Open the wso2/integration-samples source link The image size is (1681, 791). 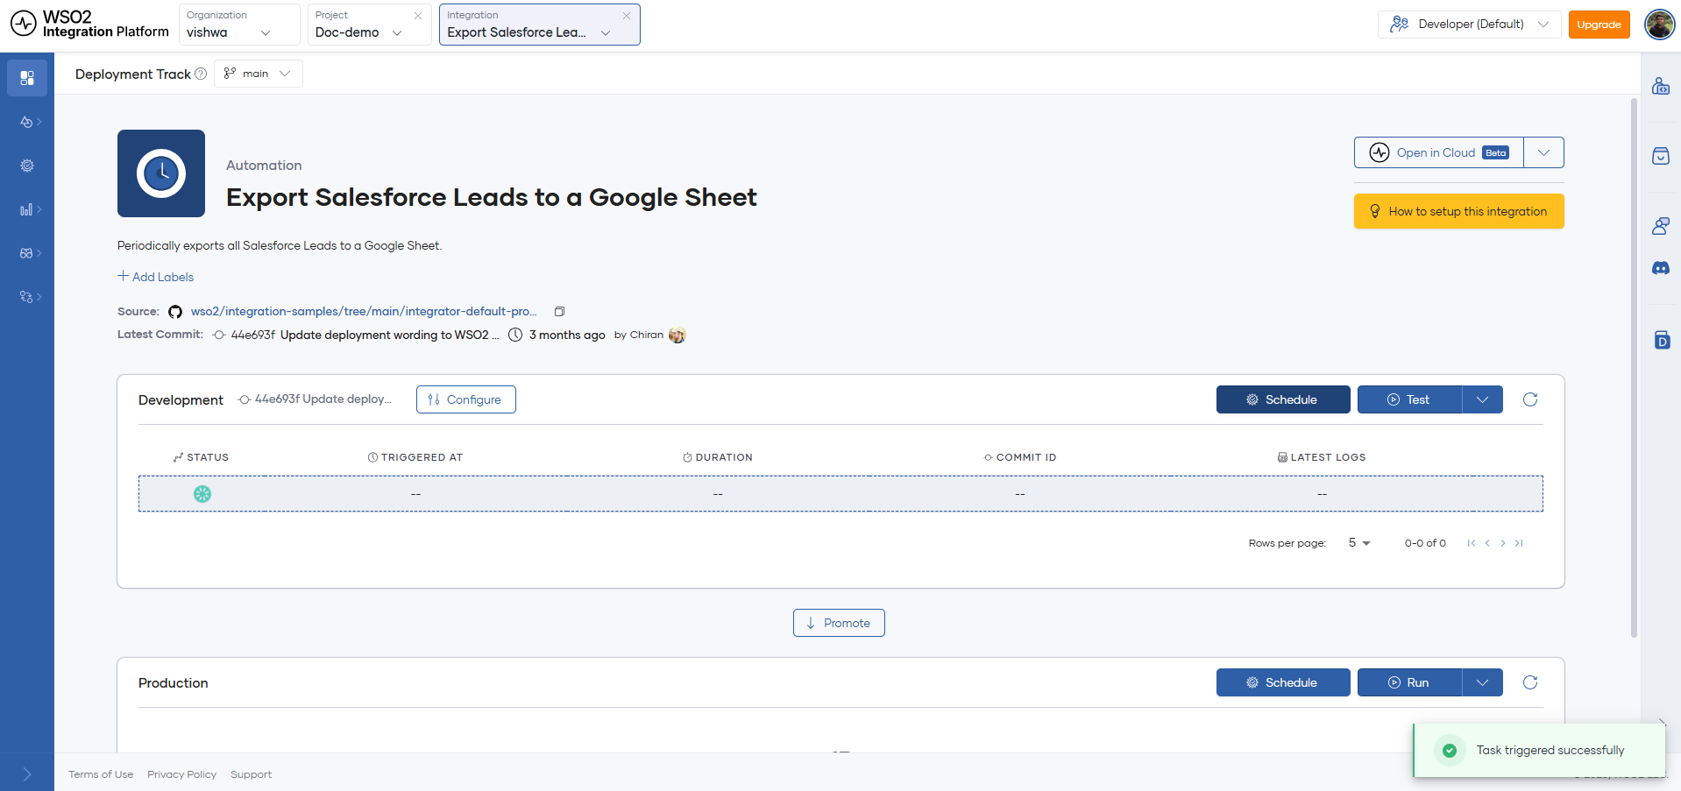coord(364,312)
